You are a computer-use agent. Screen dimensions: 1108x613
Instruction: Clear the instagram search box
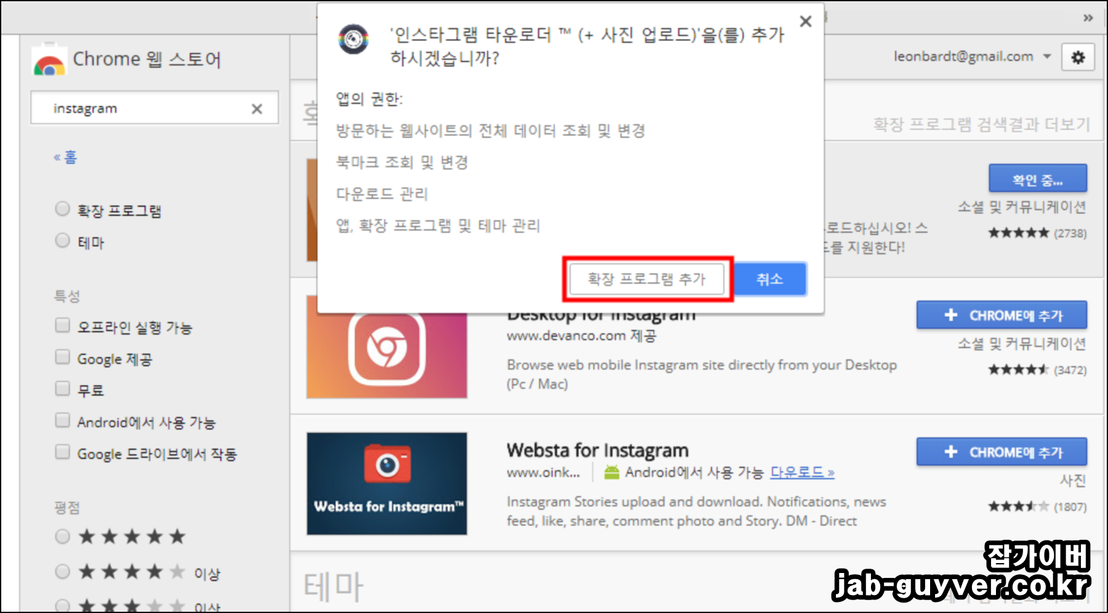coord(257,109)
